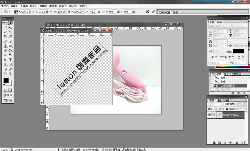This screenshot has height=151, width=250.
Task: Select the History Brush tool
Action: [10, 46]
